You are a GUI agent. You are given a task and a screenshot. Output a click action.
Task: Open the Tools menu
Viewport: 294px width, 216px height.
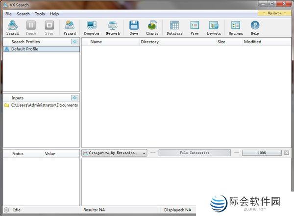click(40, 14)
